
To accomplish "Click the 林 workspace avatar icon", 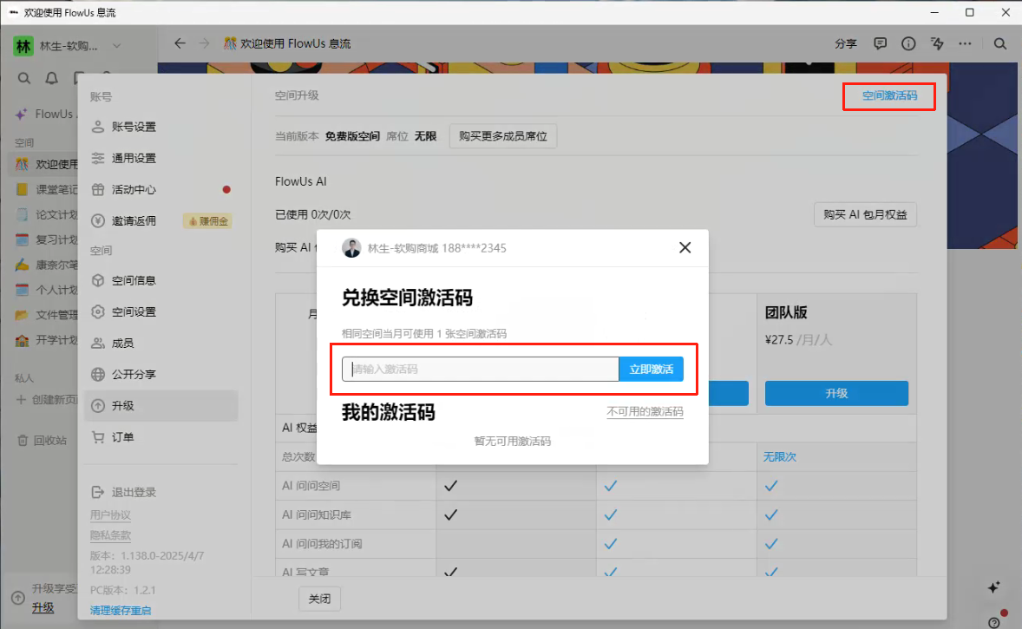I will pyautogui.click(x=23, y=46).
